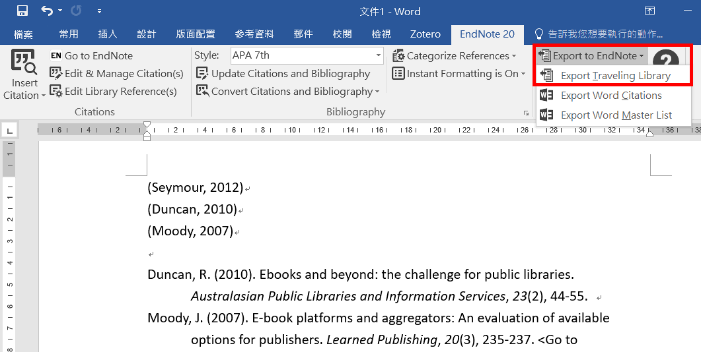Screen dimensions: 701x352
Task: Open Customize Quick Access Toolbar dropdown
Action: pos(99,11)
